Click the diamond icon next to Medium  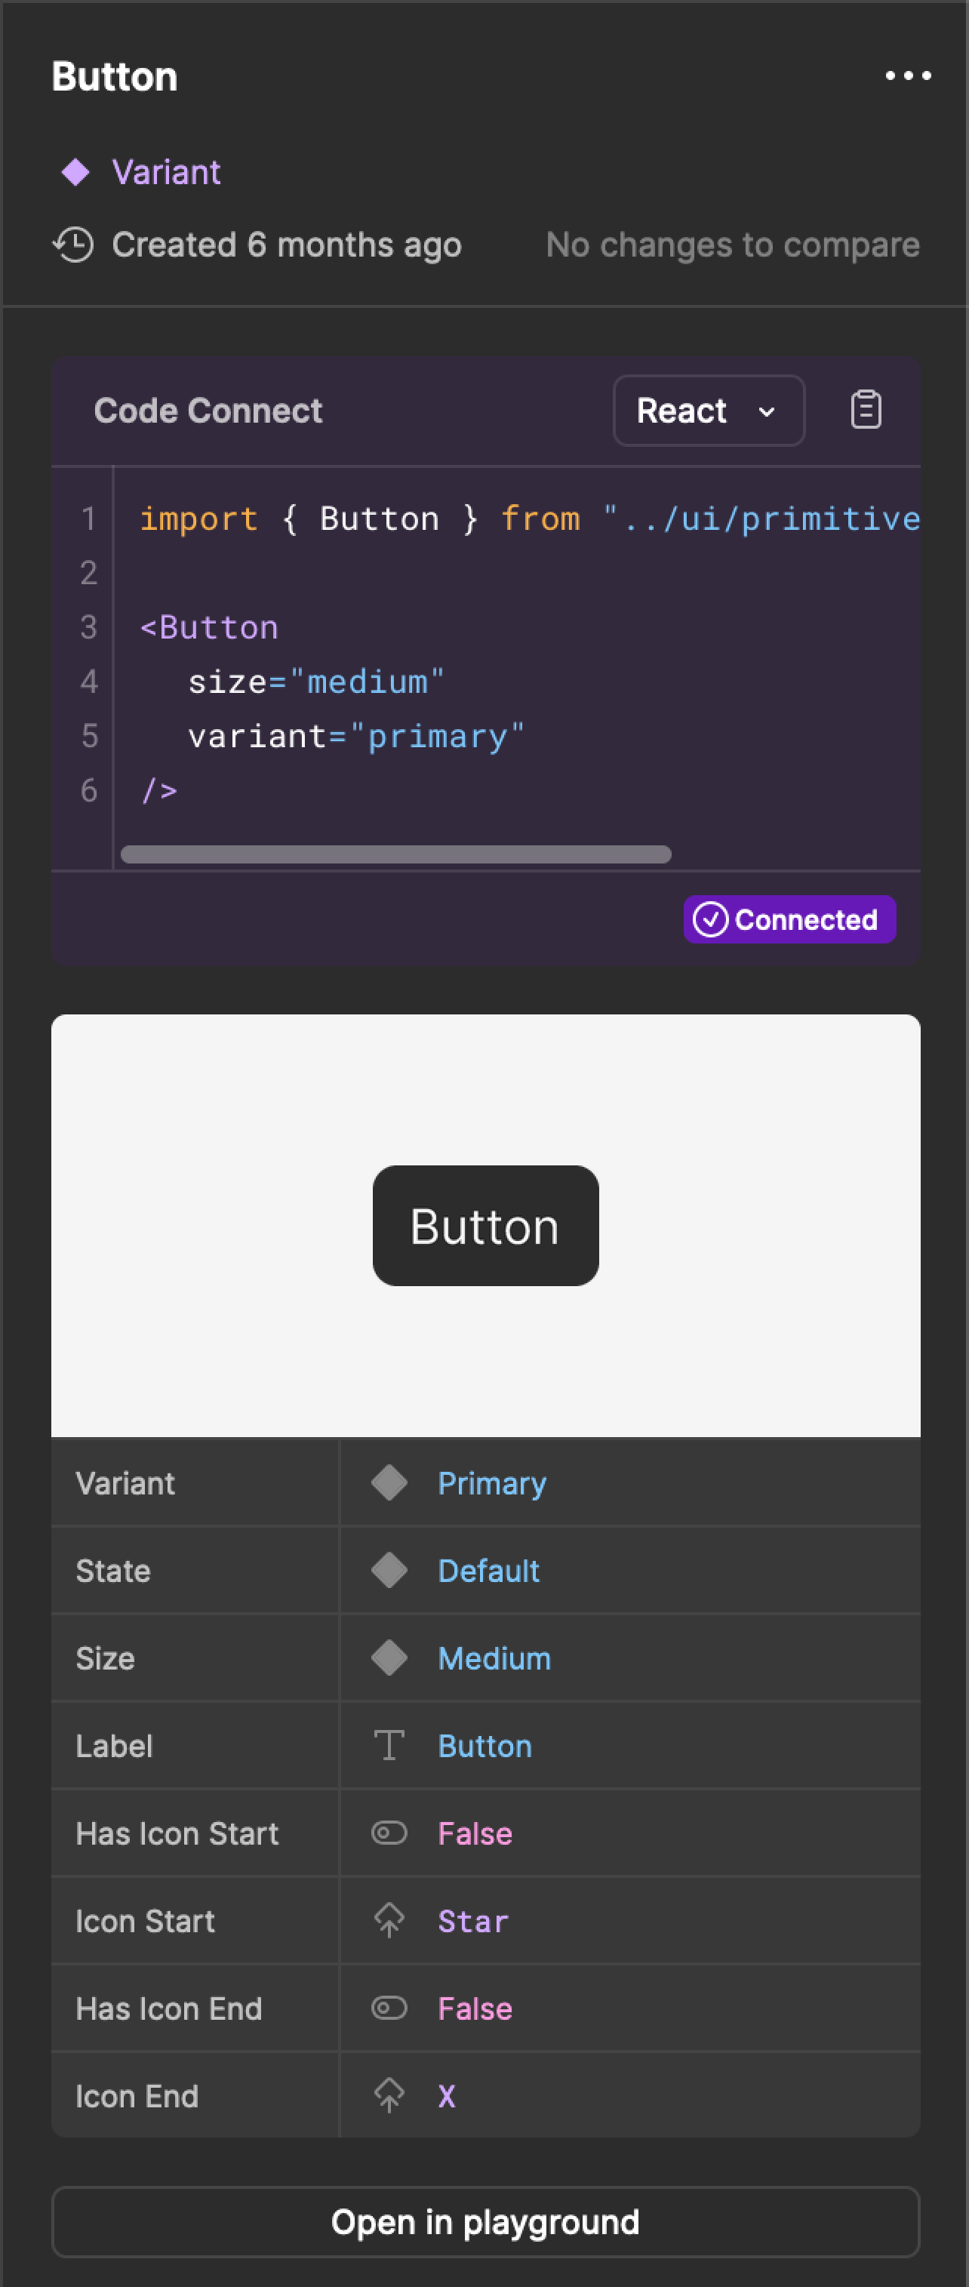(389, 1658)
